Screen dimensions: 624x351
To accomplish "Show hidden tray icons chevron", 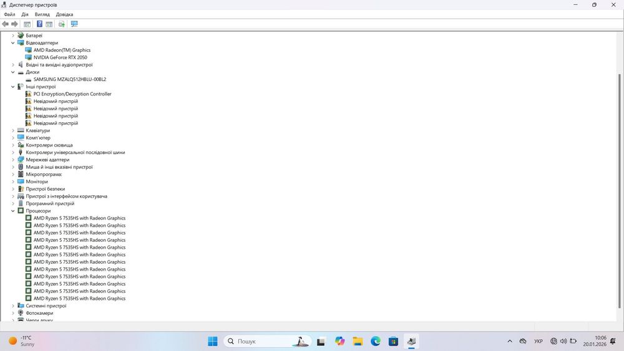I will [510, 341].
